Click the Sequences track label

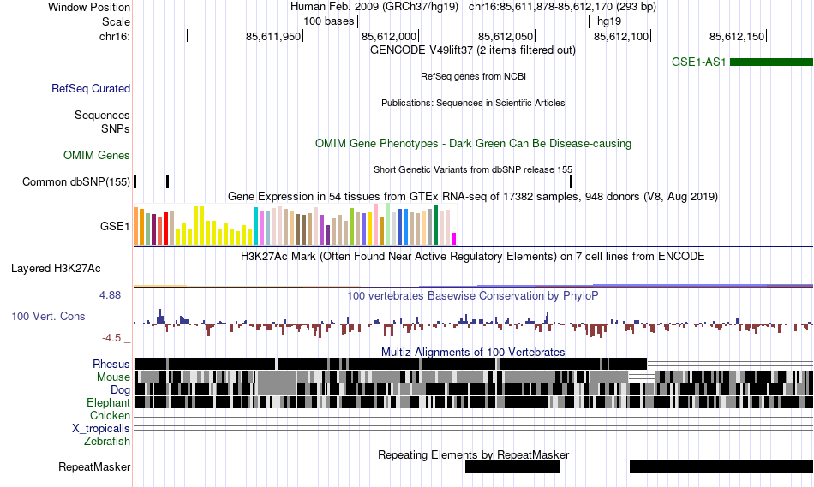(102, 116)
